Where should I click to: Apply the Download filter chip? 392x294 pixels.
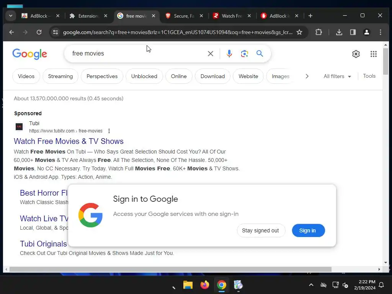point(212,76)
